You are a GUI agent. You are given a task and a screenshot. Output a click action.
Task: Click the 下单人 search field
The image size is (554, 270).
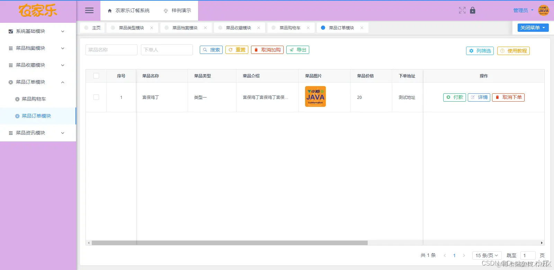167,50
